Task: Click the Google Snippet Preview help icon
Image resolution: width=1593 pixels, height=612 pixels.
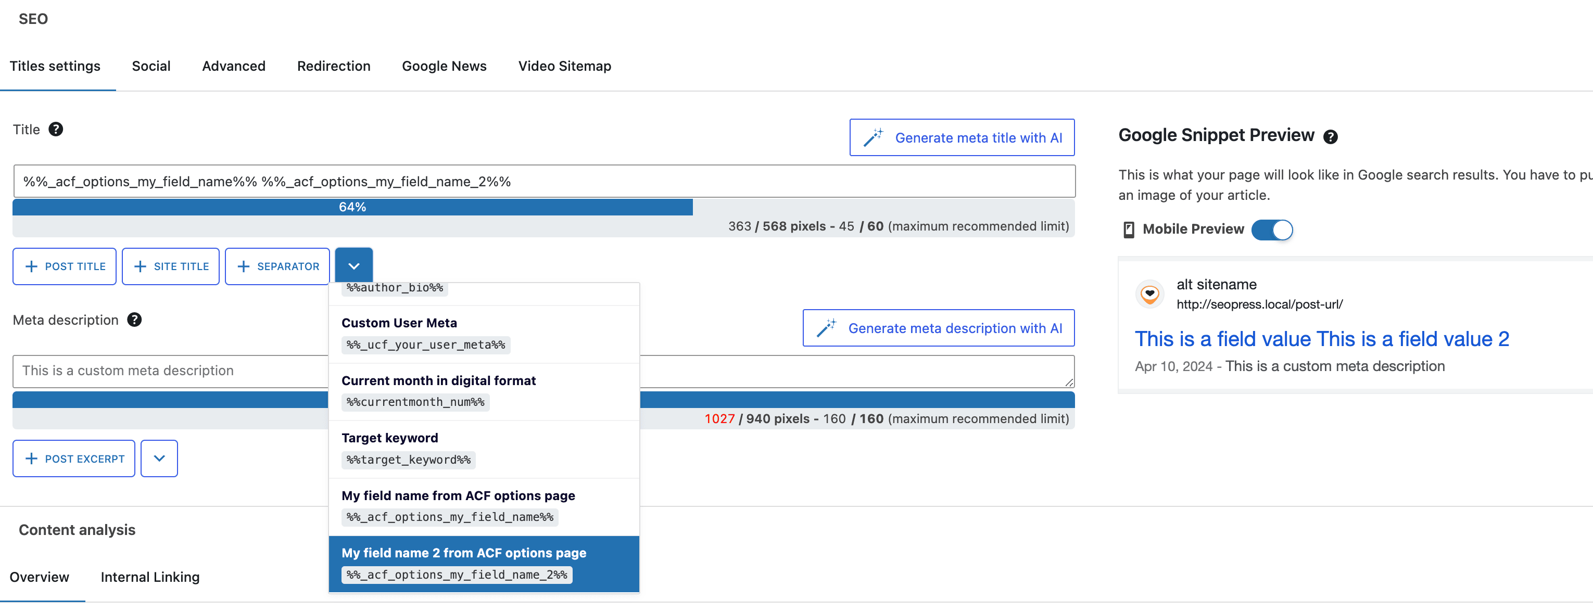Action: (1330, 137)
